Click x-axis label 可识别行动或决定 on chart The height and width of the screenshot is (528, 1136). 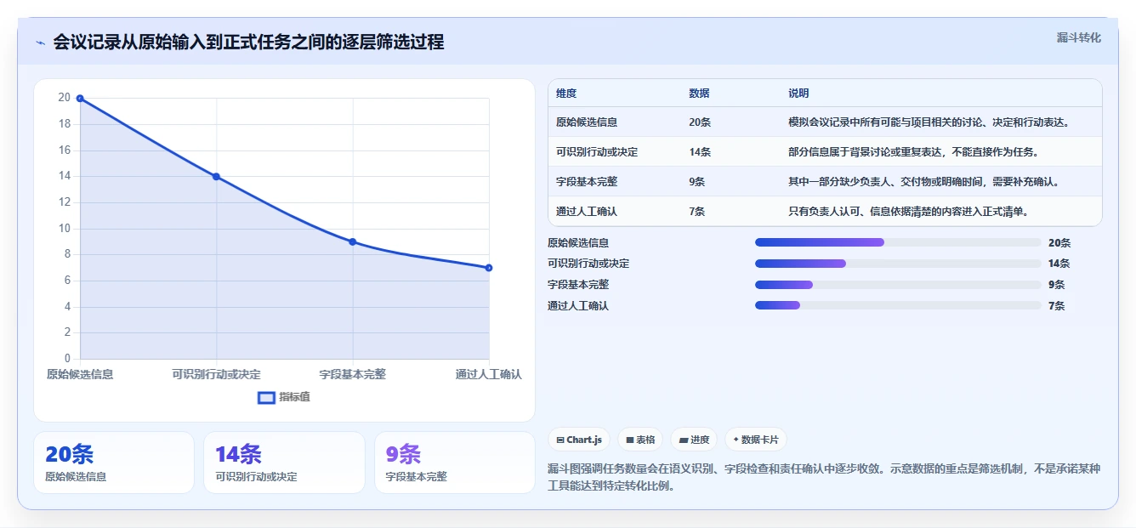coord(216,374)
